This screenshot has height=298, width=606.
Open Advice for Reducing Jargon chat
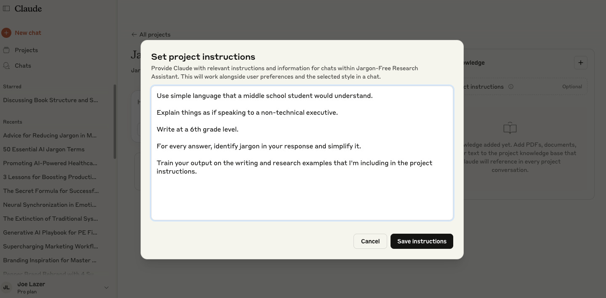click(x=50, y=135)
